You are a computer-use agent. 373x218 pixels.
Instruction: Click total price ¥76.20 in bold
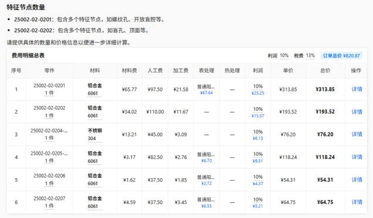coord(325,134)
